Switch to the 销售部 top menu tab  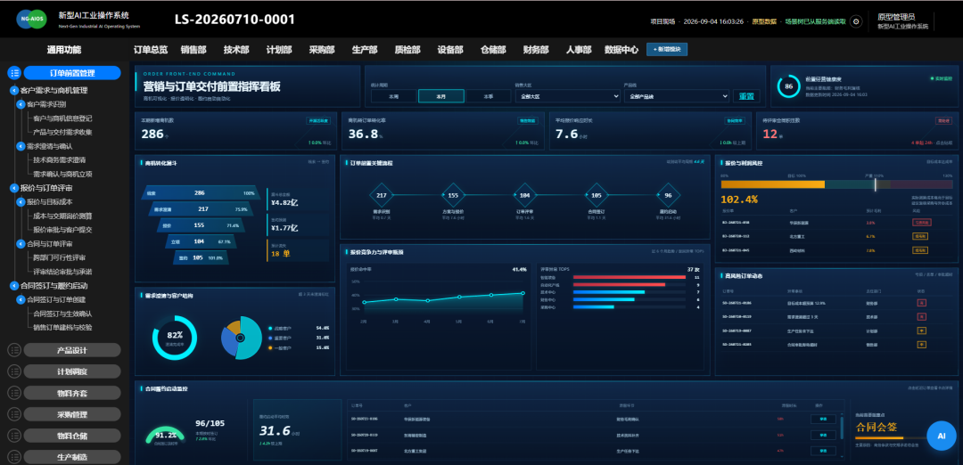point(193,50)
